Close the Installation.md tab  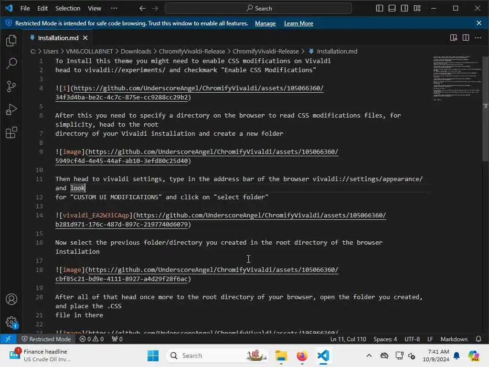[x=85, y=38]
